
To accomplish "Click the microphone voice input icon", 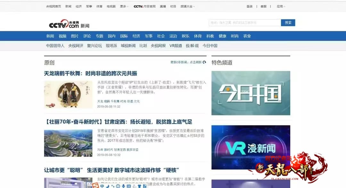I will [x=123, y=186].
